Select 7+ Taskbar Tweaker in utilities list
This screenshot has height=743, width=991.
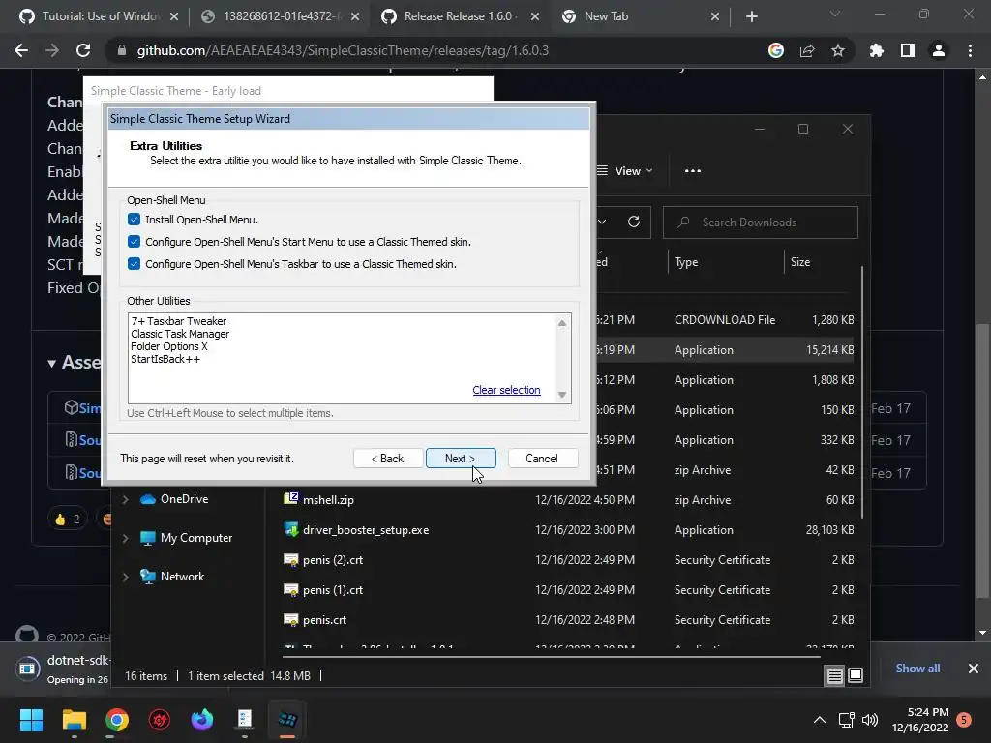(179, 321)
